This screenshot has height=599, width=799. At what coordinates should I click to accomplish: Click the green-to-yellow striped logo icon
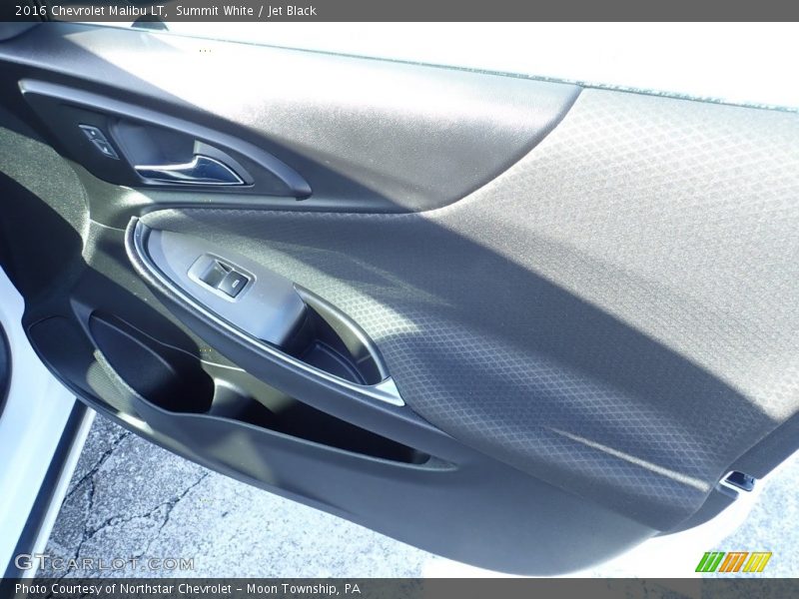tap(734, 561)
